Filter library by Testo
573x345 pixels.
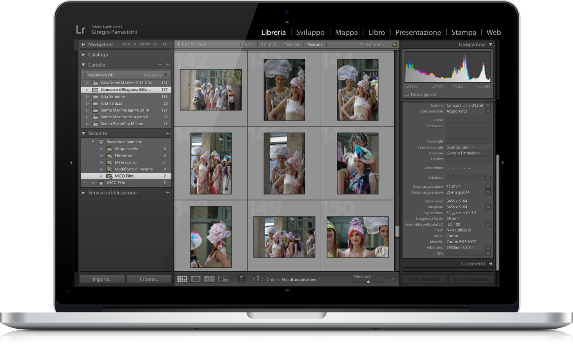point(249,44)
